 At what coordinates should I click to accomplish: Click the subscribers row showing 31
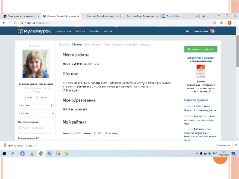(36, 105)
